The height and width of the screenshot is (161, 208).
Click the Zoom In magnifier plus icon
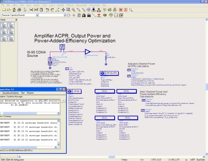[x=73, y=10]
